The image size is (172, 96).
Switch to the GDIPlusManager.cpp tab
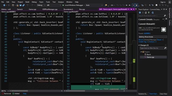pyautogui.click(x=50, y=9)
